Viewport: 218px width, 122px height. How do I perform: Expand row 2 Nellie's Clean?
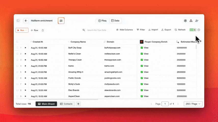25,54
